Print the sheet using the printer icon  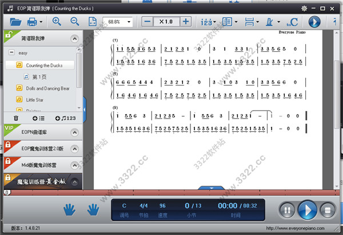[x=32, y=22]
